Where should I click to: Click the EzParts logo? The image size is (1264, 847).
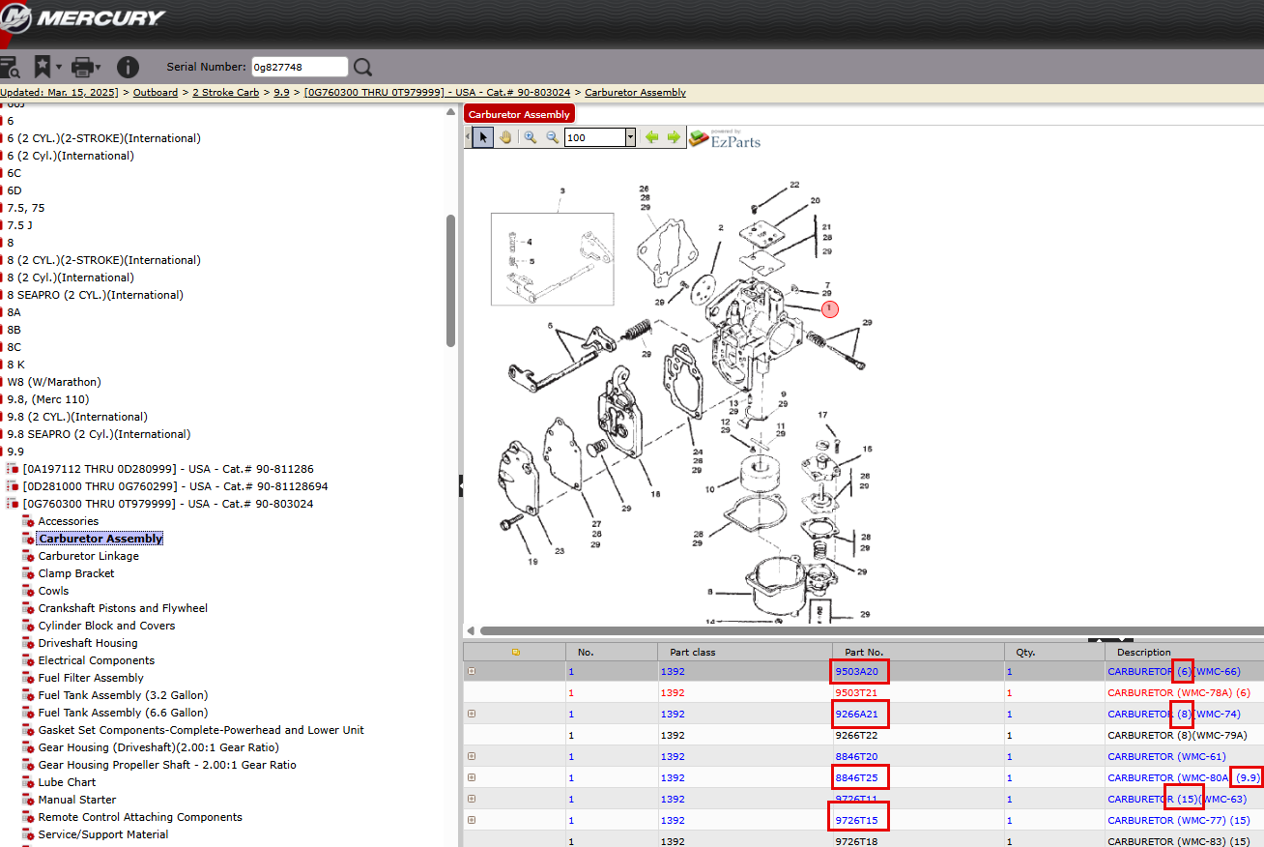[725, 138]
